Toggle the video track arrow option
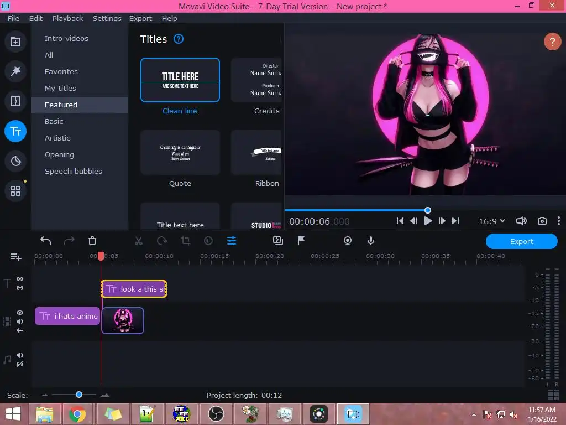 20,330
